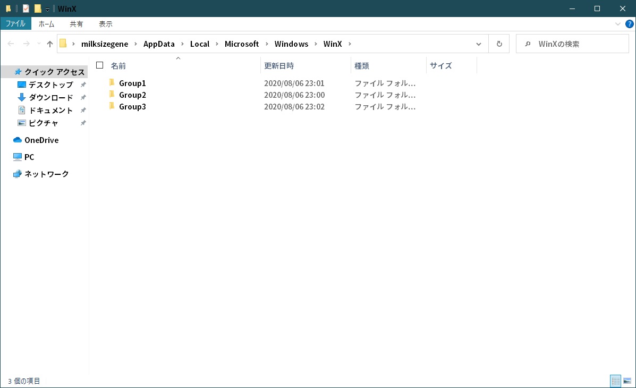
Task: Switch to the details view layout
Action: 616,381
